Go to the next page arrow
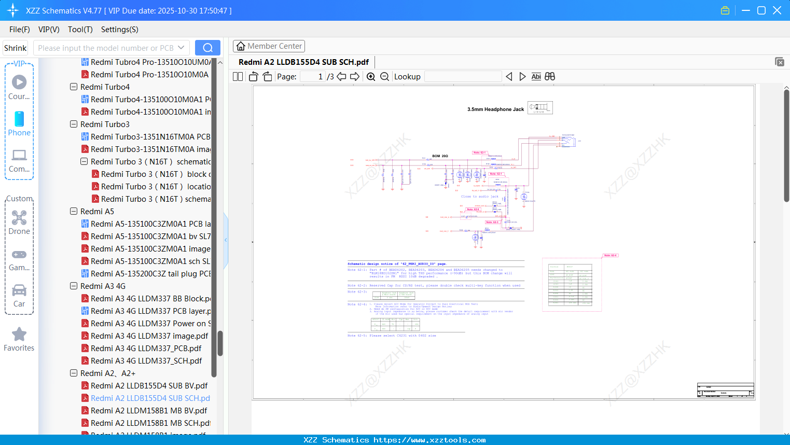Image resolution: width=790 pixels, height=445 pixels. (x=355, y=77)
